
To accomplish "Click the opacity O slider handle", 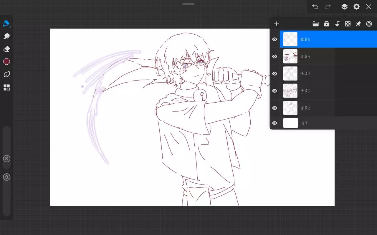I will click(6, 177).
